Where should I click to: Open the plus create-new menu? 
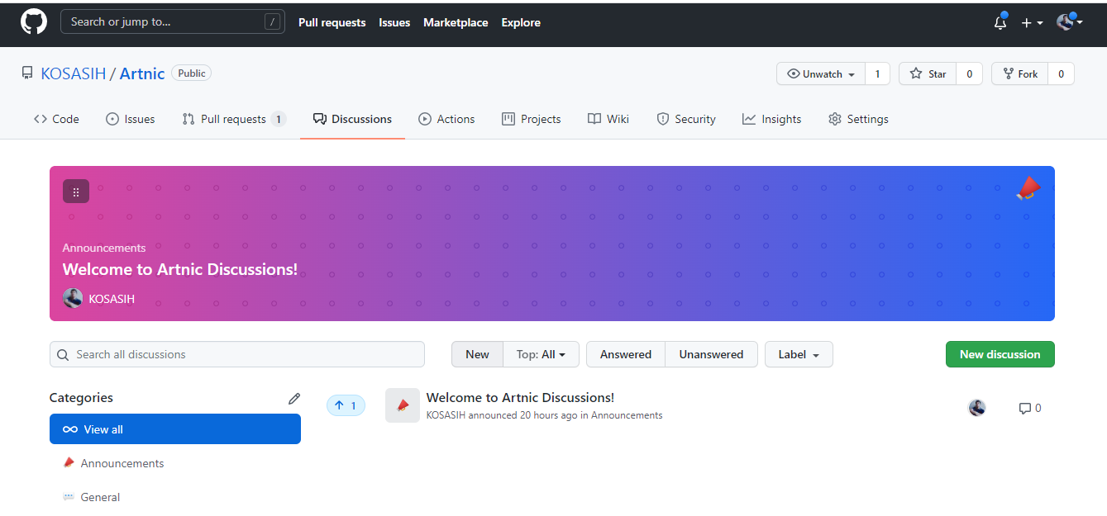click(x=1032, y=23)
